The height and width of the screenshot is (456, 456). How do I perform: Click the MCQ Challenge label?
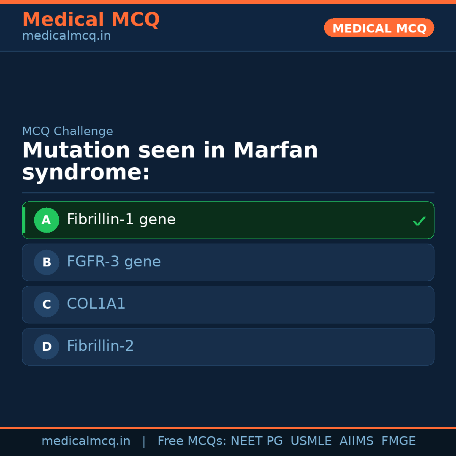pos(68,132)
